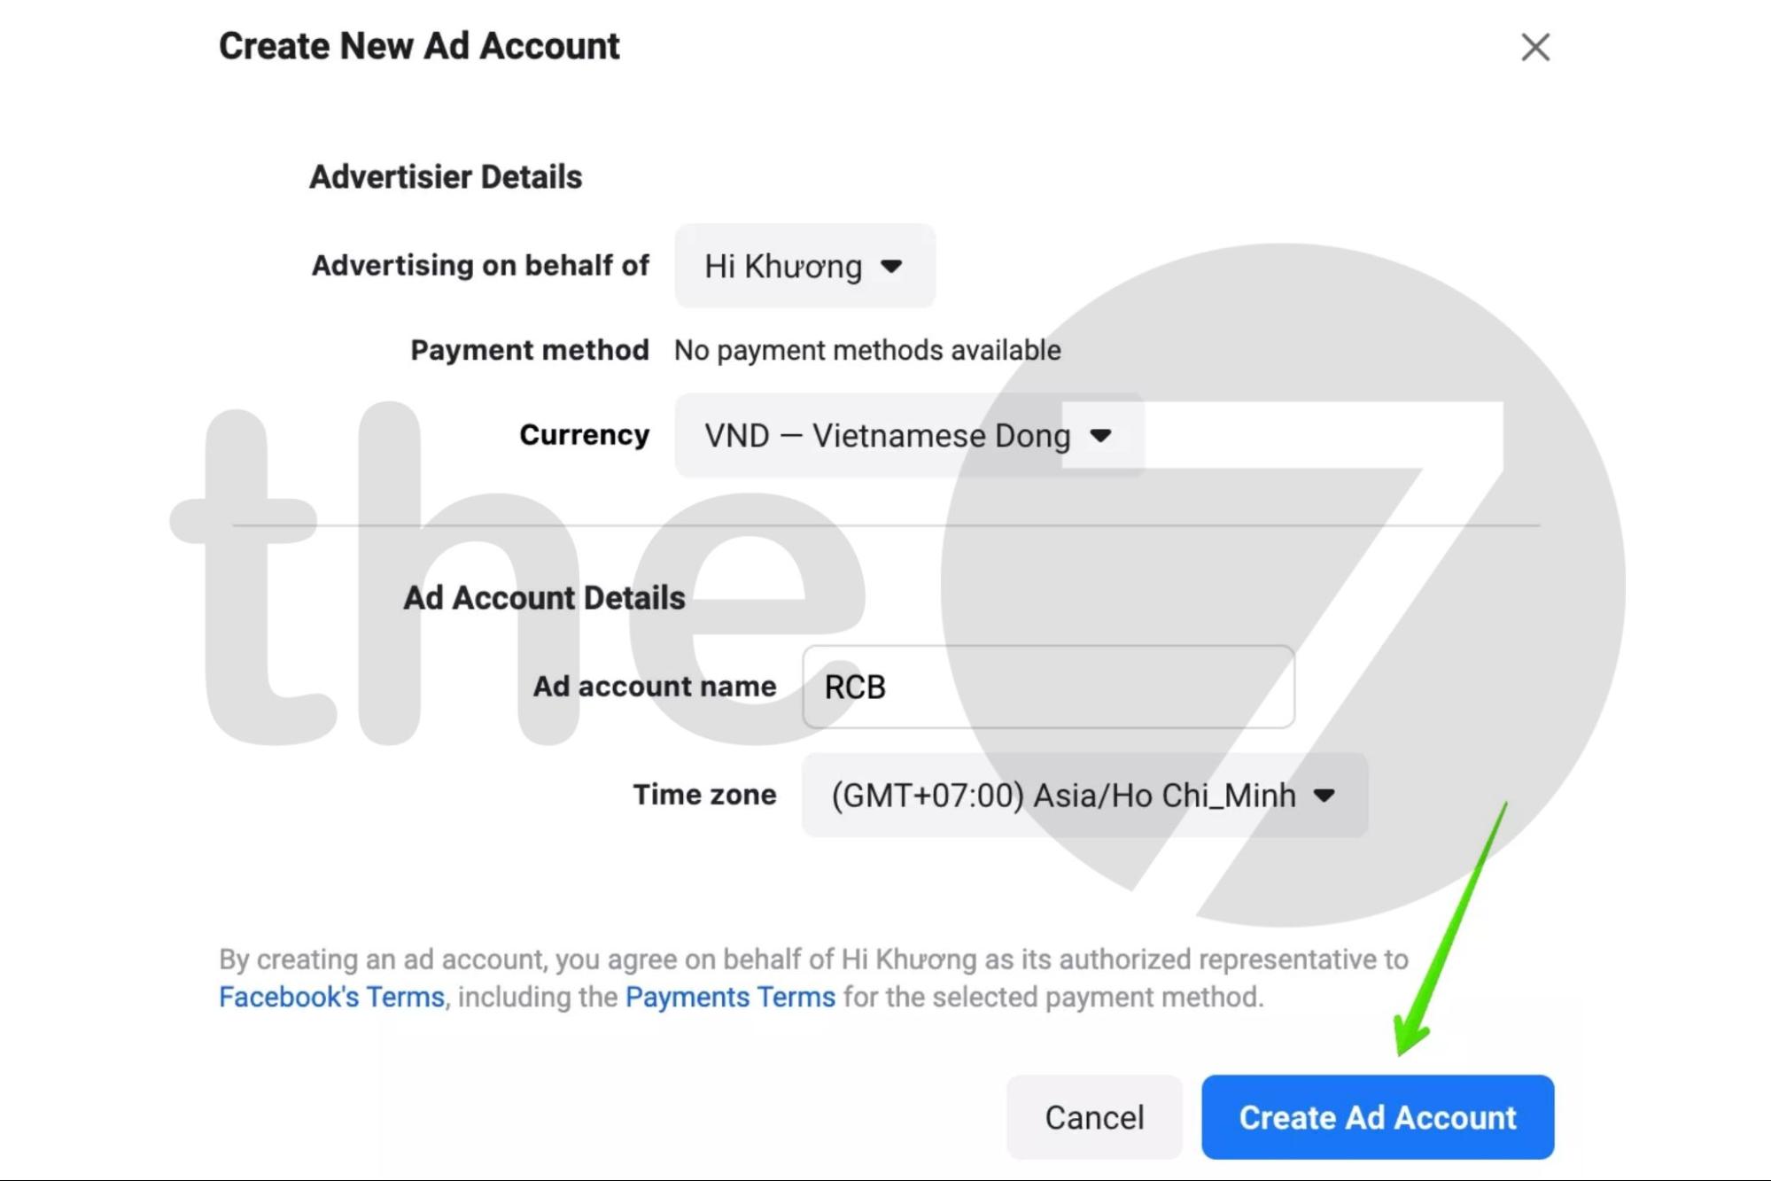The height and width of the screenshot is (1181, 1771).
Task: Click the Ad Account Details section heading
Action: (544, 597)
